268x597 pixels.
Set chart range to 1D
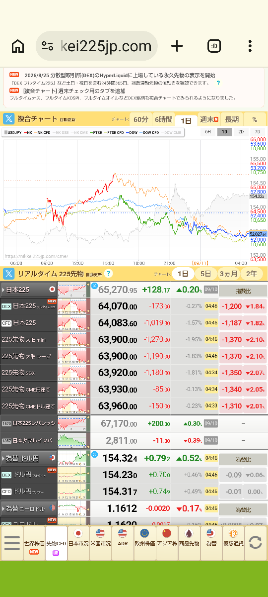224,132
